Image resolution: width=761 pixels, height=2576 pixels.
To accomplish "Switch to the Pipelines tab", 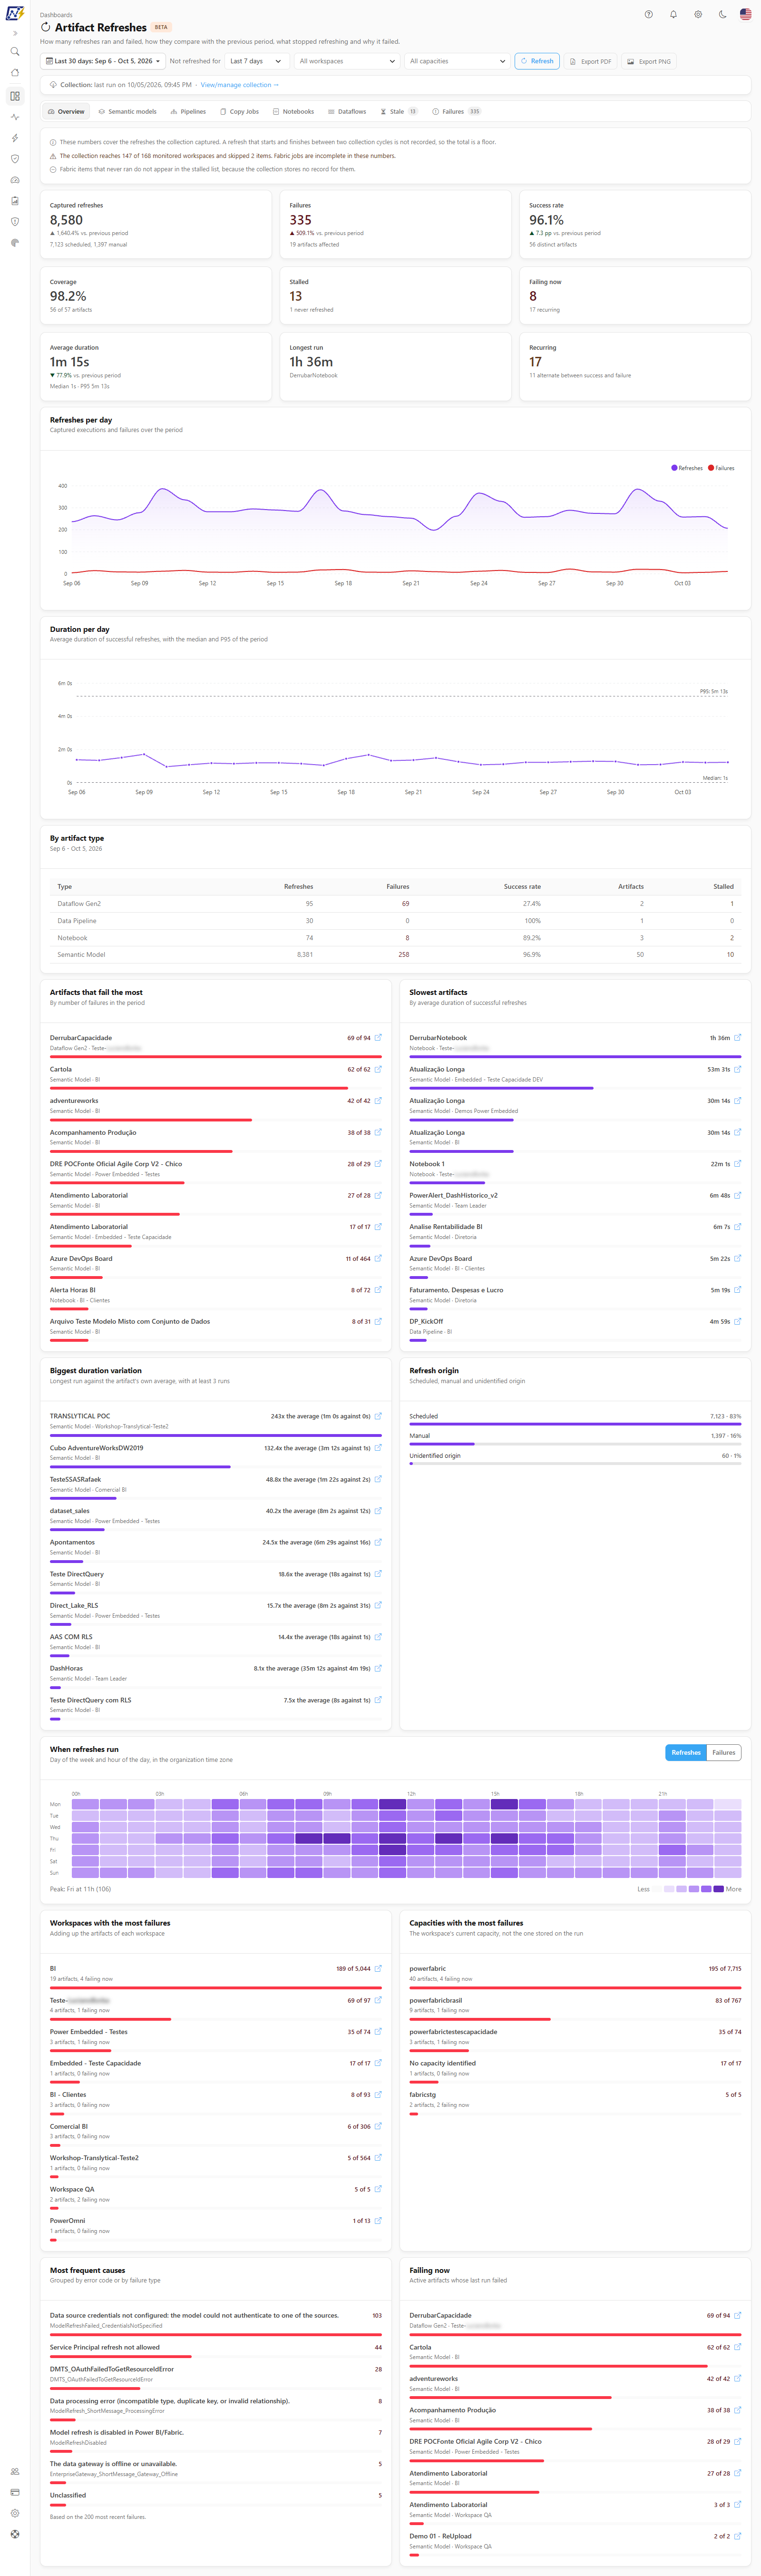I will [x=188, y=112].
